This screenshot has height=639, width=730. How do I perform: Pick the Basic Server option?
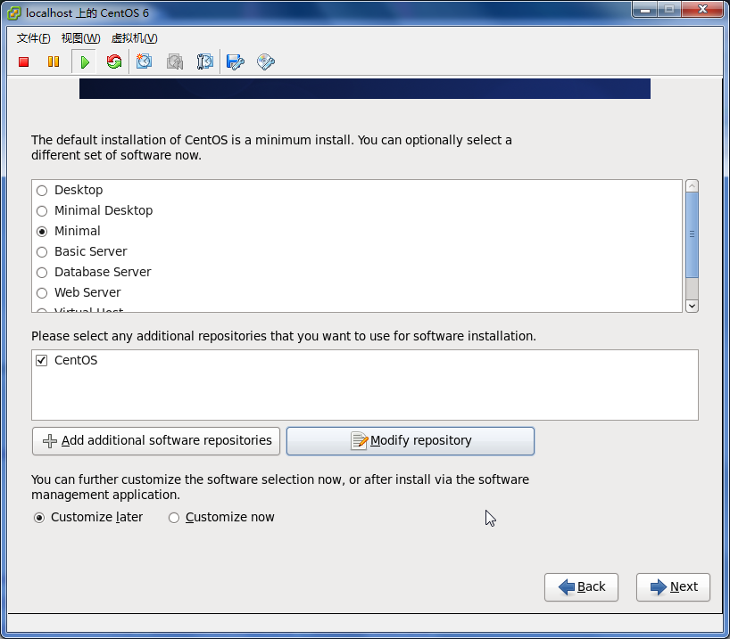tap(42, 251)
